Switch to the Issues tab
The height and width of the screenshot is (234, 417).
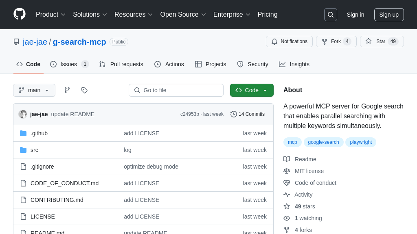tap(69, 64)
